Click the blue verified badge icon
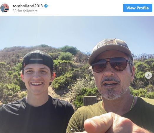 point(46,6)
